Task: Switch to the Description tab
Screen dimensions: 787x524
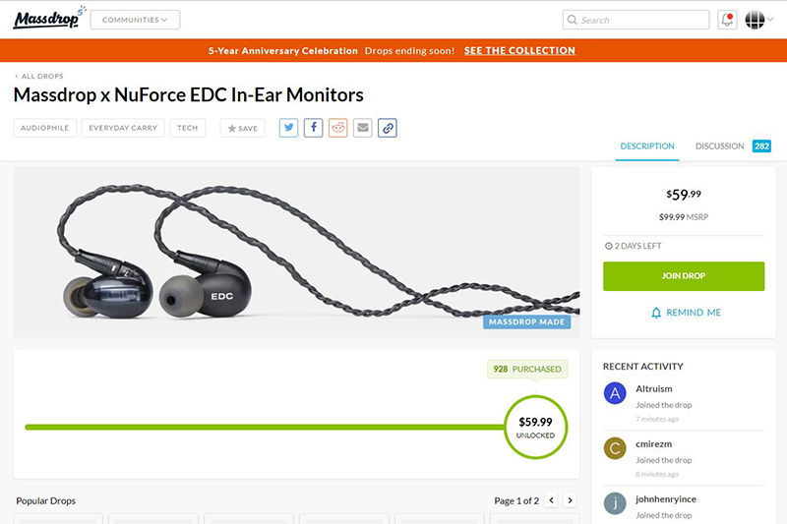Action: [646, 146]
